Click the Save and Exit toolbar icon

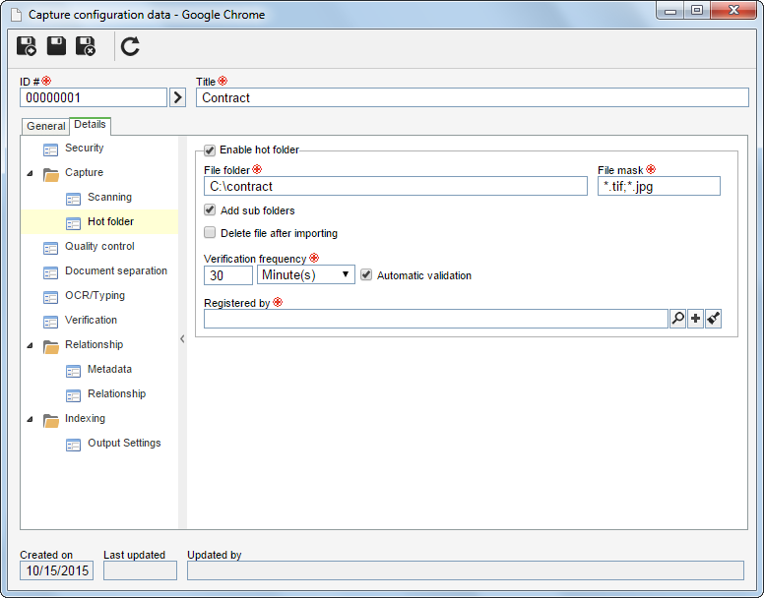click(x=86, y=46)
